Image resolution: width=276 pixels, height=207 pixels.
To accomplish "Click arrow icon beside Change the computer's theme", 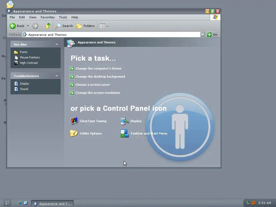I will click(72, 69).
